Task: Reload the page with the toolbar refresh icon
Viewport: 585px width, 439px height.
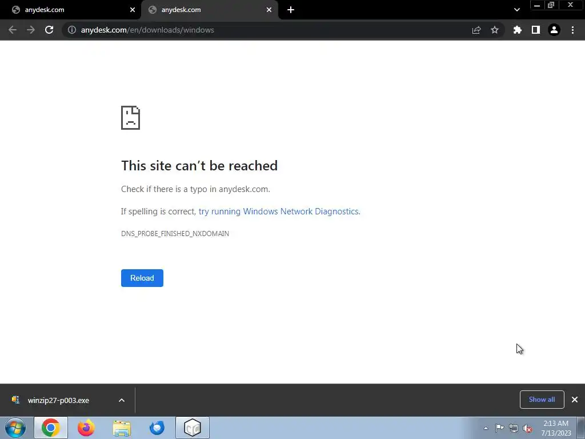Action: (49, 30)
